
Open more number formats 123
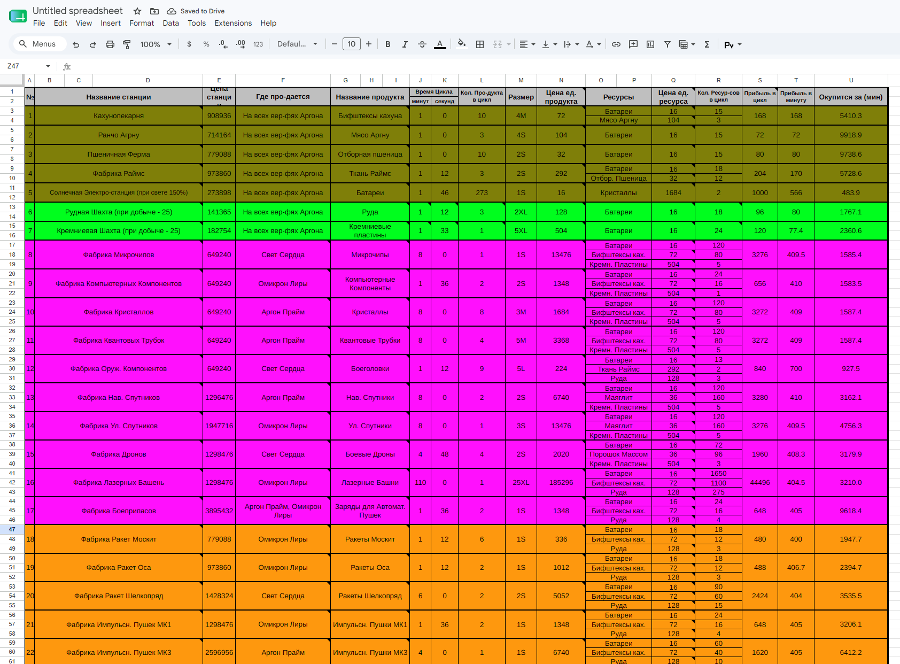(x=258, y=44)
